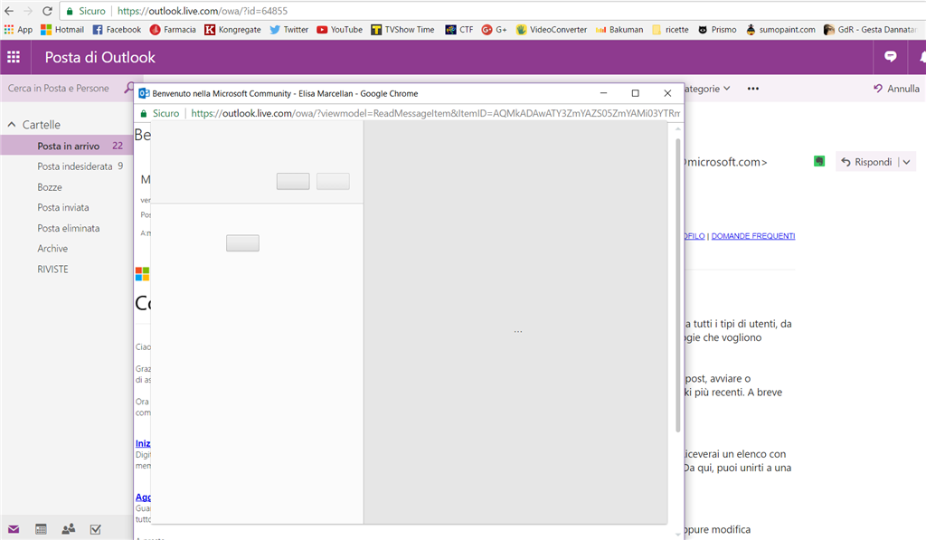Expand the Rispondi reply options arrow
This screenshot has width=926, height=540.
906,162
